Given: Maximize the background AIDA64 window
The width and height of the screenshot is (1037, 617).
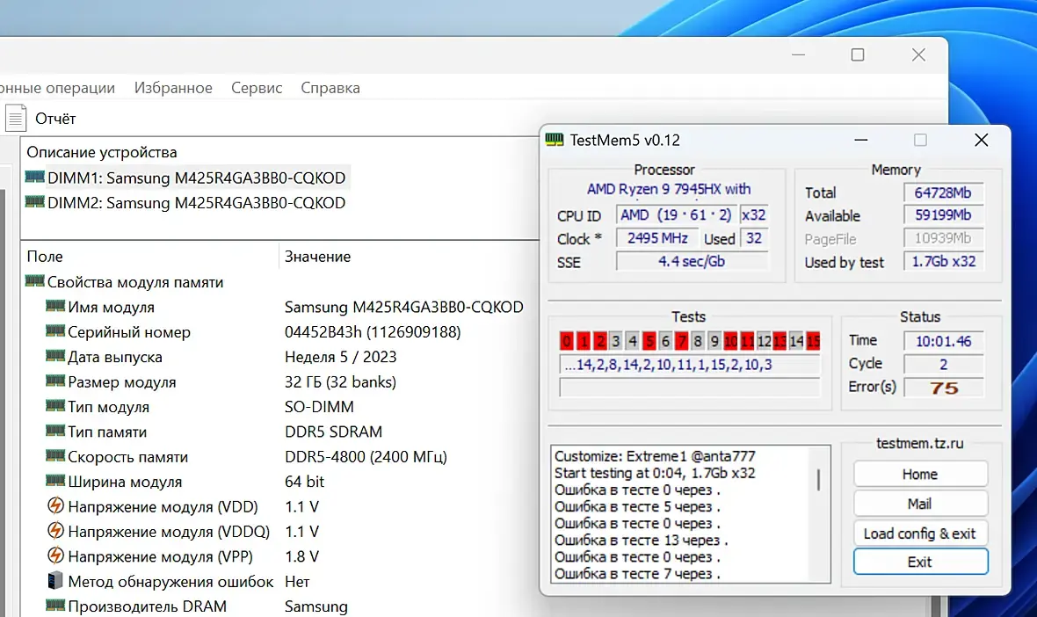Looking at the screenshot, I should [x=858, y=54].
